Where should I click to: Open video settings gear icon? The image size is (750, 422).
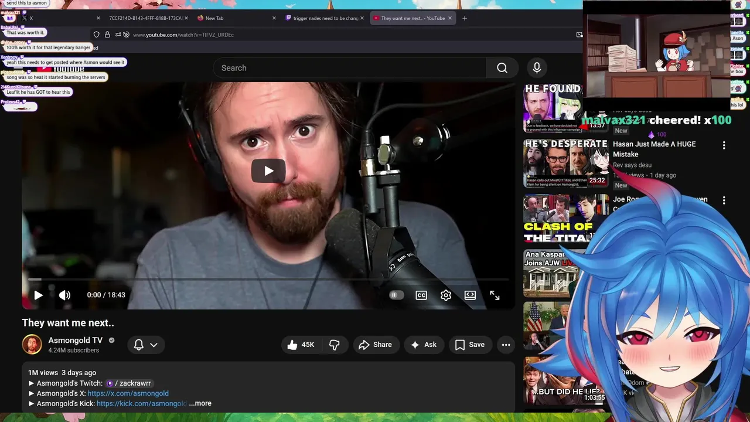pyautogui.click(x=446, y=295)
